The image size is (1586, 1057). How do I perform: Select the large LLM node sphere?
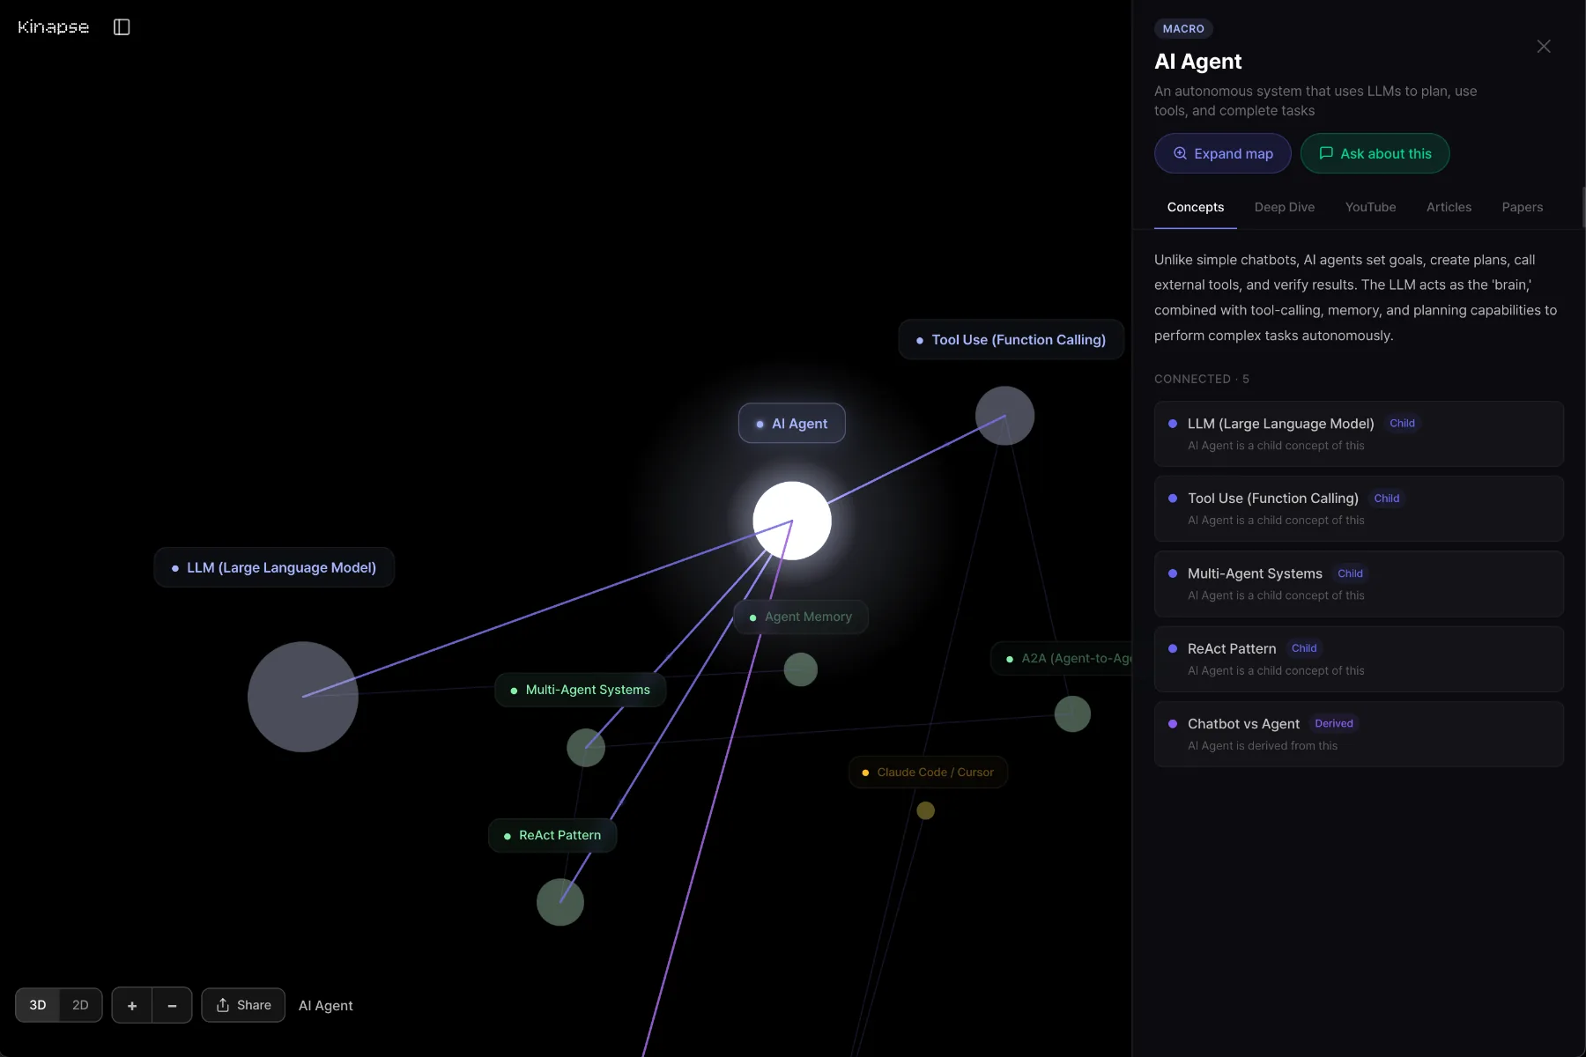coord(303,697)
